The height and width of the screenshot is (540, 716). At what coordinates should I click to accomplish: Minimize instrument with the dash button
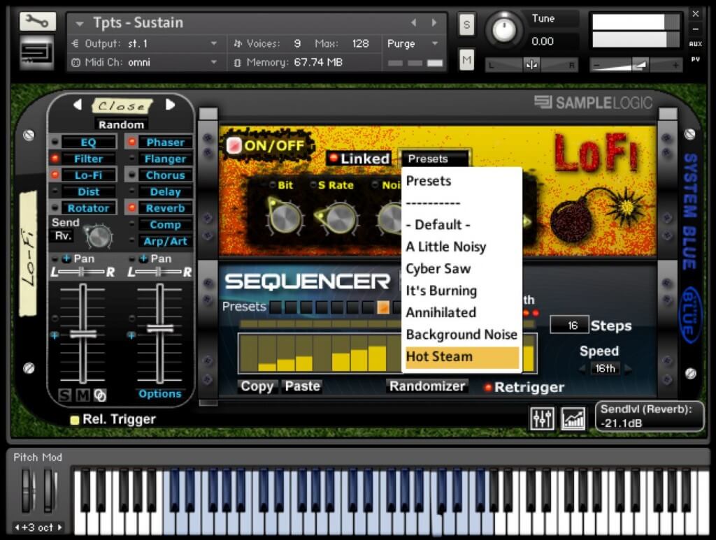[x=696, y=29]
